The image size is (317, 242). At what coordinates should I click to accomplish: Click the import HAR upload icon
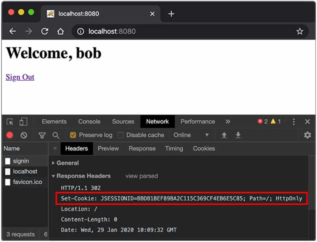coord(224,135)
